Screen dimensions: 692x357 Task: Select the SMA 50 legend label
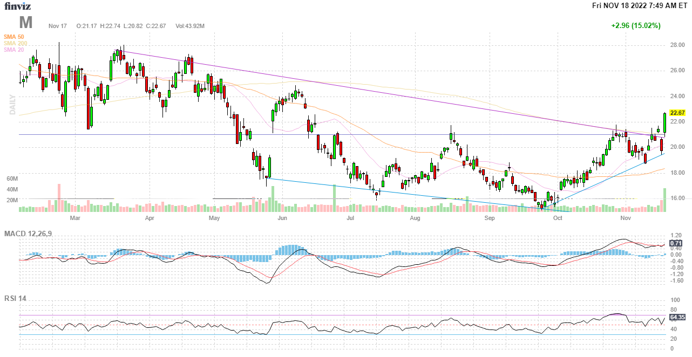(x=13, y=37)
